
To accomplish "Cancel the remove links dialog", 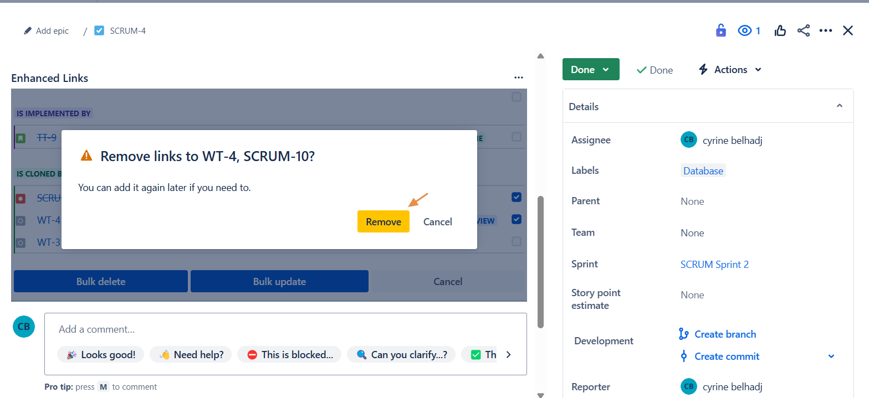I will click(437, 221).
